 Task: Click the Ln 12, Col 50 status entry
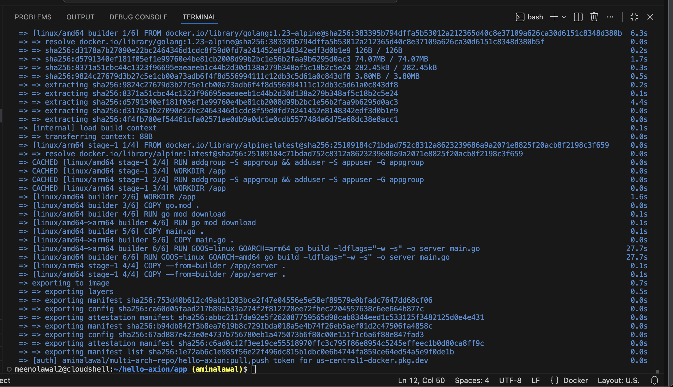coord(421,381)
